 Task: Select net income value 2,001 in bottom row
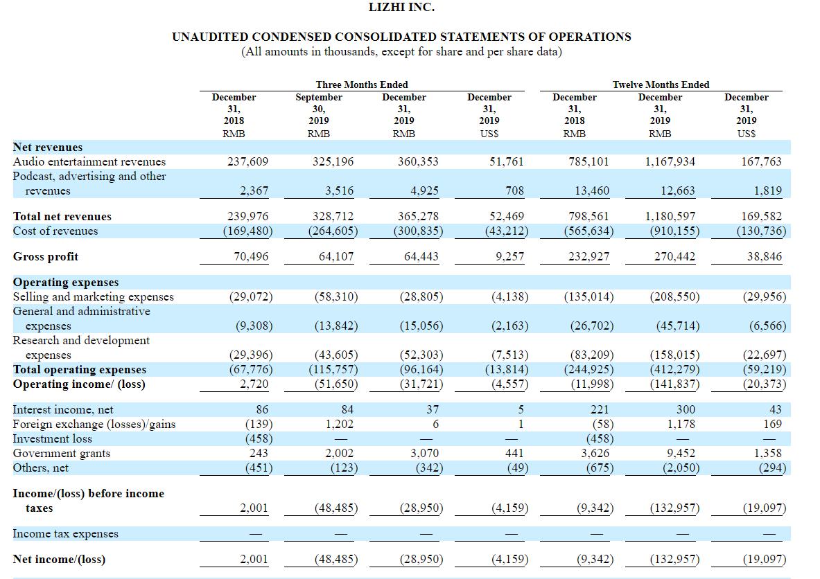[254, 560]
